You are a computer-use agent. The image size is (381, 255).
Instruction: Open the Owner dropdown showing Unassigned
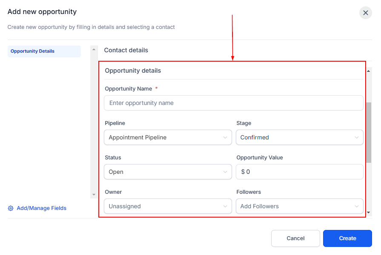click(x=168, y=206)
